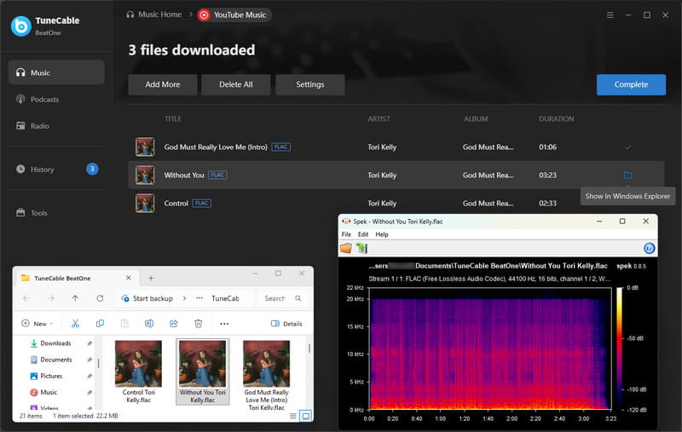This screenshot has width=682, height=432.
Task: Click the Cut icon in Explorer toolbar
Action: coord(75,324)
